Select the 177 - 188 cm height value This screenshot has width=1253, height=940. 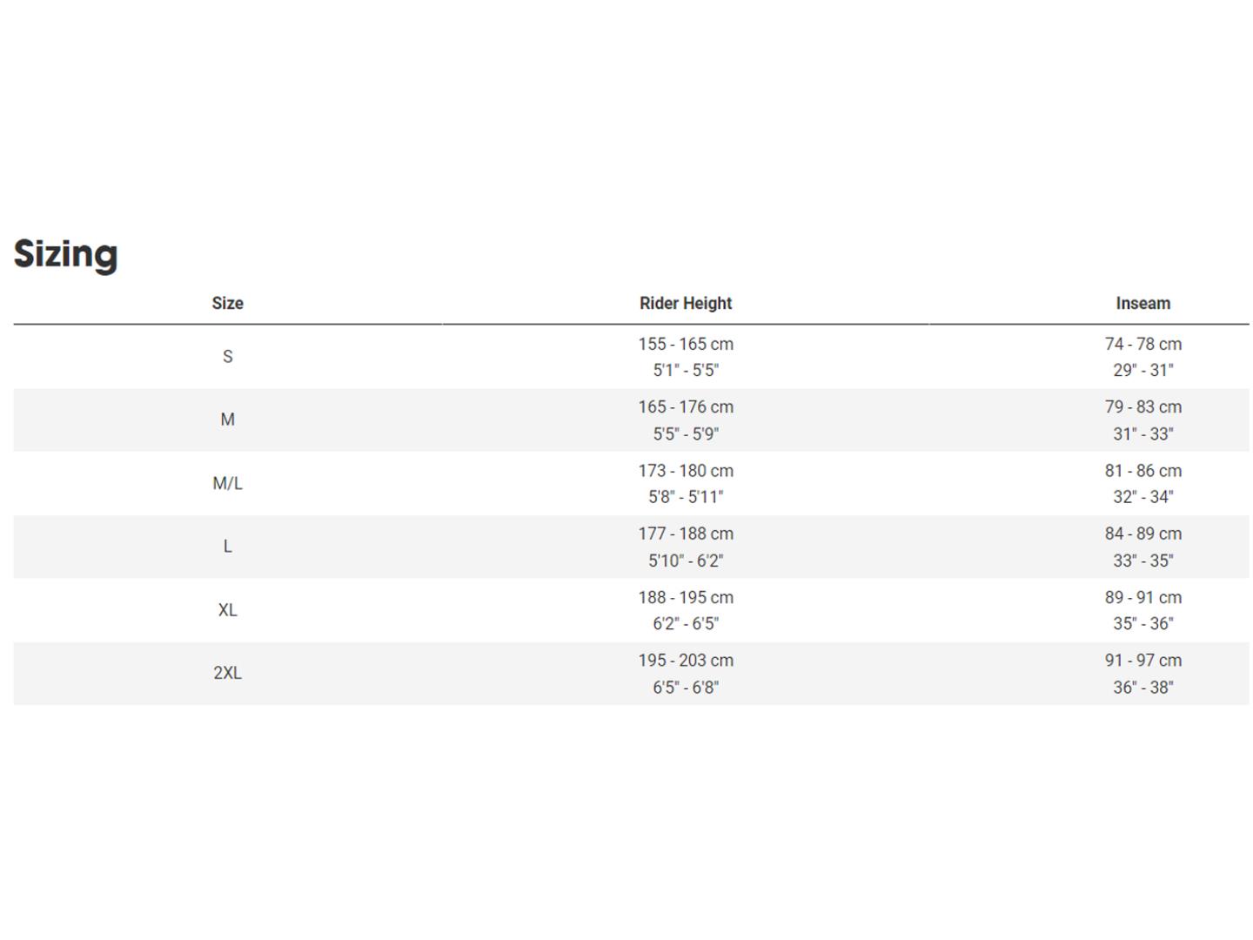pos(686,534)
